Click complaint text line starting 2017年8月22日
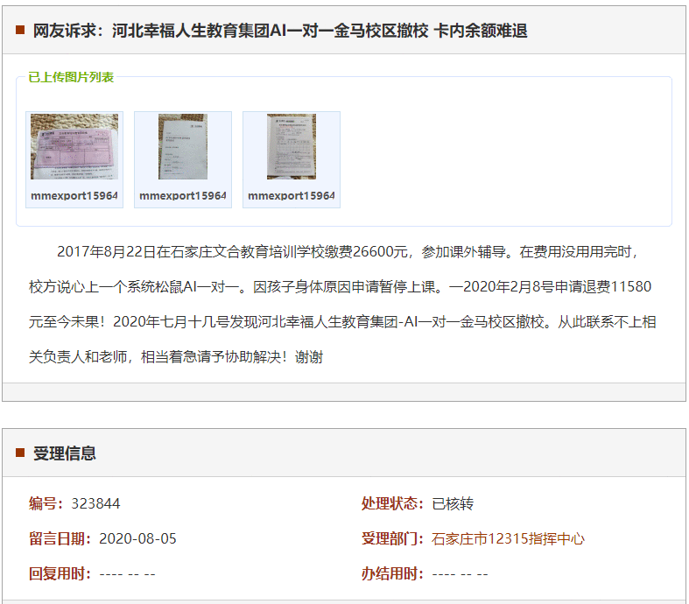Viewport: 689px width, 604px height. pos(348,252)
